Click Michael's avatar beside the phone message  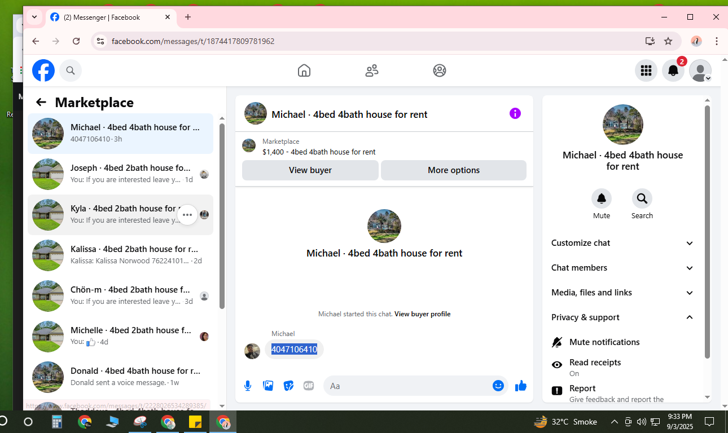click(252, 351)
